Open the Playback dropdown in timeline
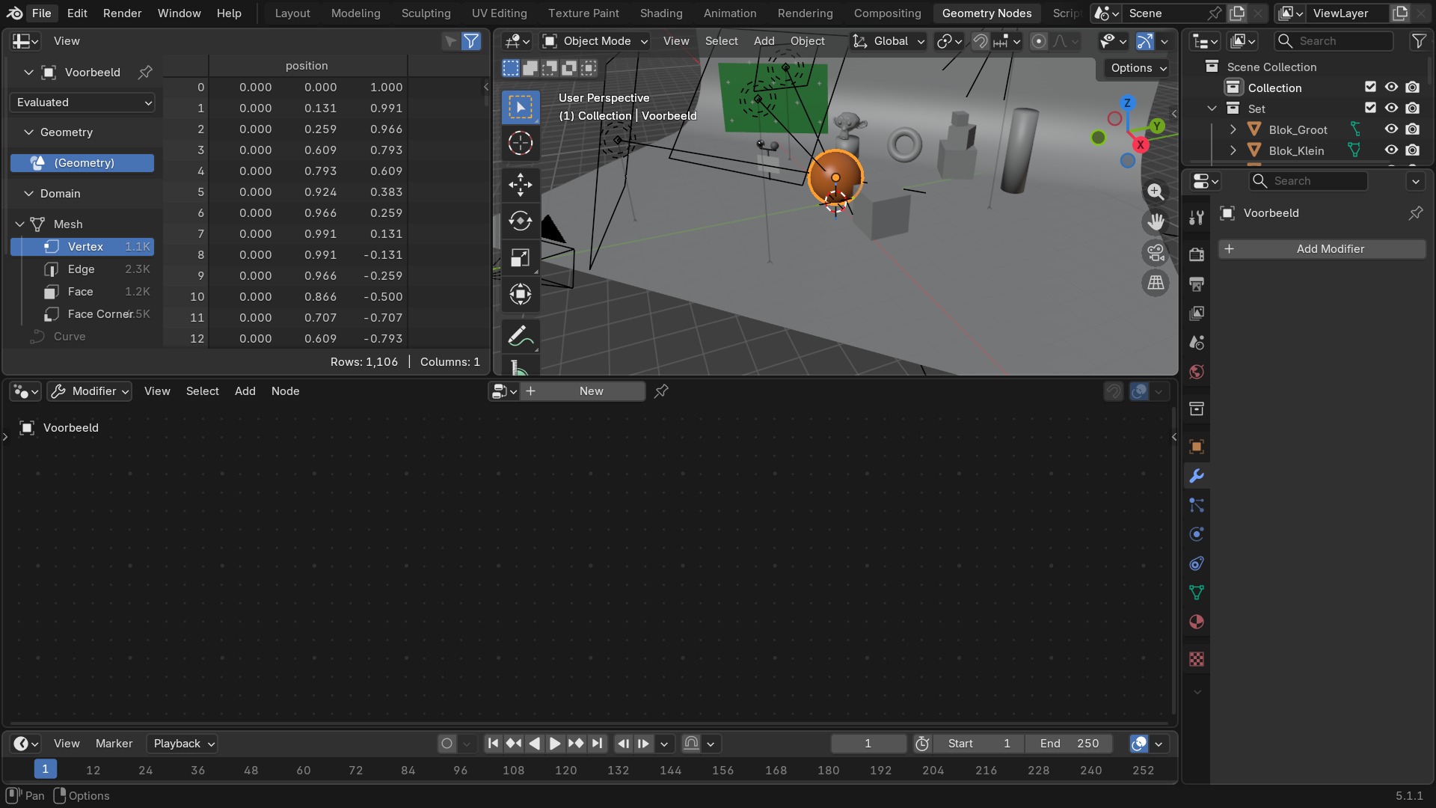The width and height of the screenshot is (1436, 808). click(x=182, y=743)
